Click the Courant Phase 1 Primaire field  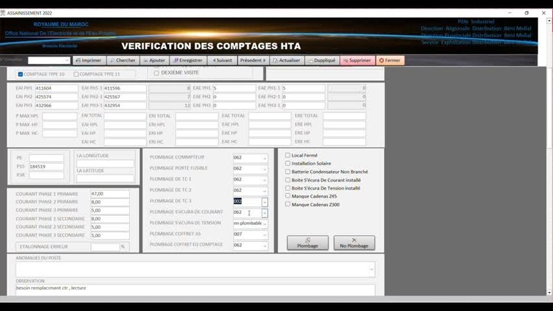109,194
